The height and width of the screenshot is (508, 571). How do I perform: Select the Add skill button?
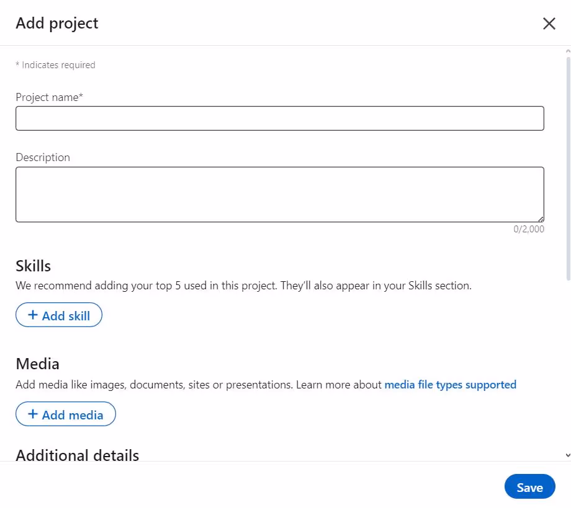tap(58, 314)
